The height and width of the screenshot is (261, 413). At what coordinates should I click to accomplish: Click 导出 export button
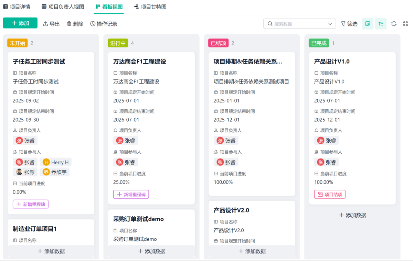point(51,24)
